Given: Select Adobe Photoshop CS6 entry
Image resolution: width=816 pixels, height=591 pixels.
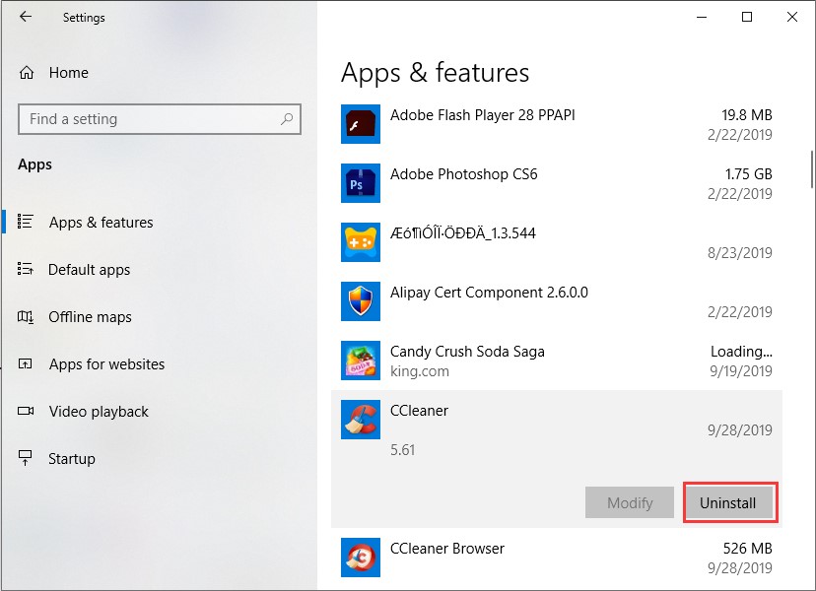Looking at the screenshot, I should 556,183.
